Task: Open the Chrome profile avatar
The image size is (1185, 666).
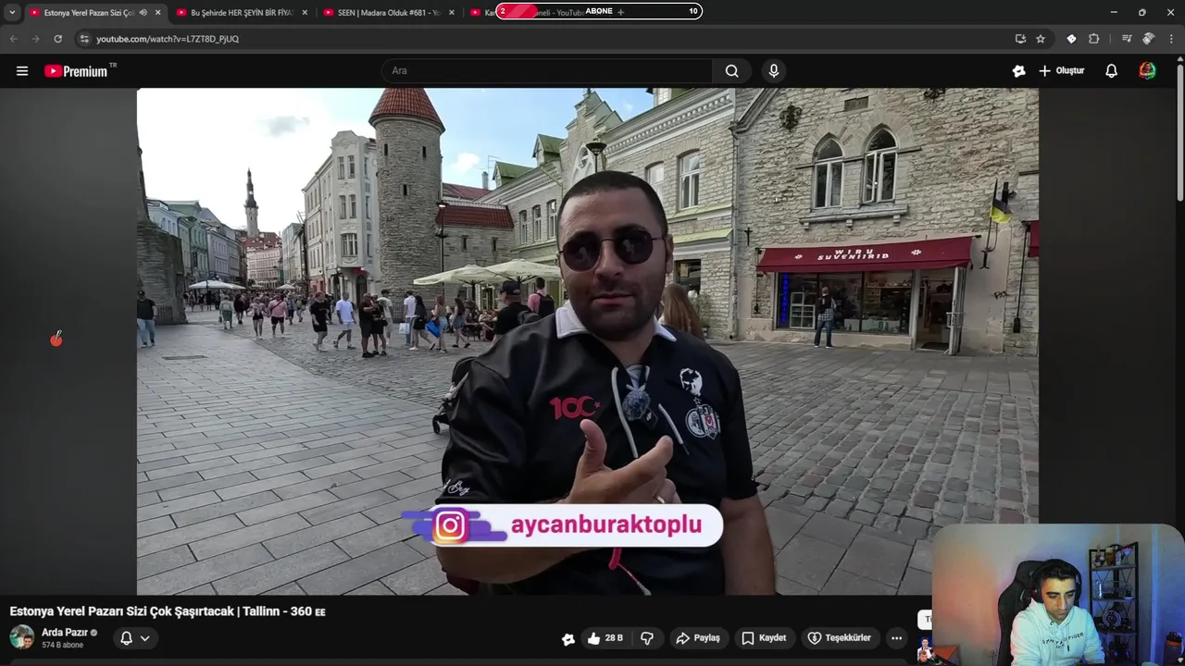Action: click(1149, 39)
